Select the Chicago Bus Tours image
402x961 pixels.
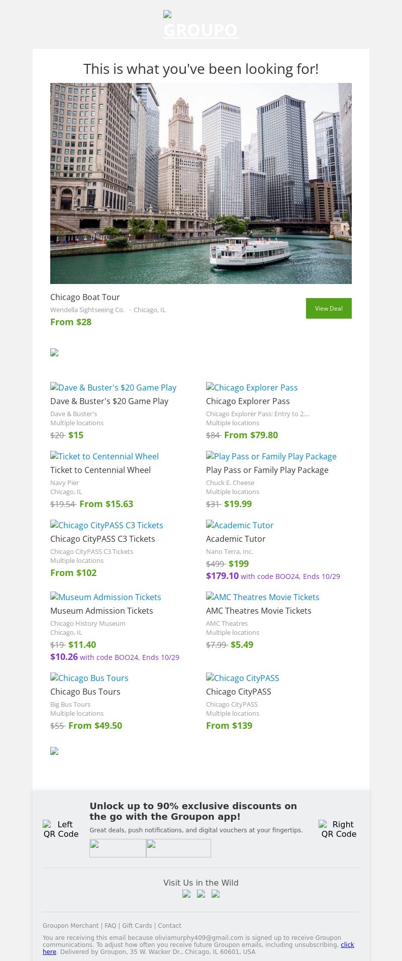point(89,678)
